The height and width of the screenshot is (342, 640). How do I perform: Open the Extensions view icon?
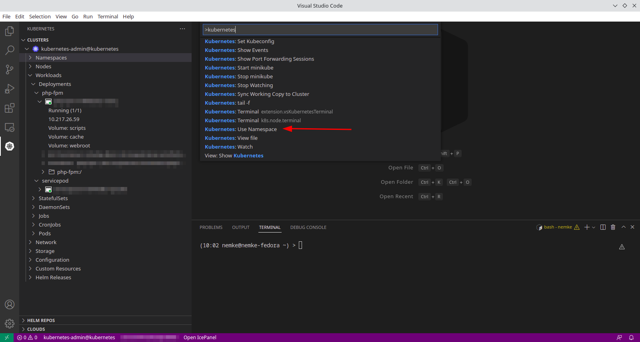pos(10,108)
